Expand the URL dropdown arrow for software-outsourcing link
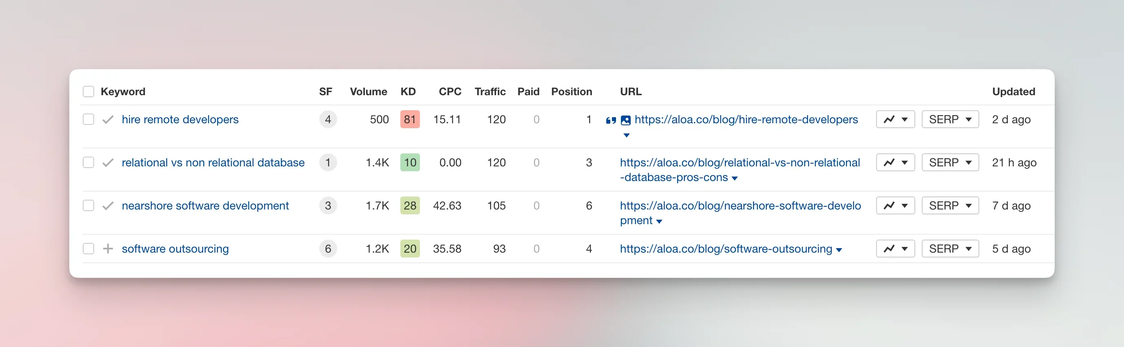The height and width of the screenshot is (347, 1124). (x=839, y=250)
